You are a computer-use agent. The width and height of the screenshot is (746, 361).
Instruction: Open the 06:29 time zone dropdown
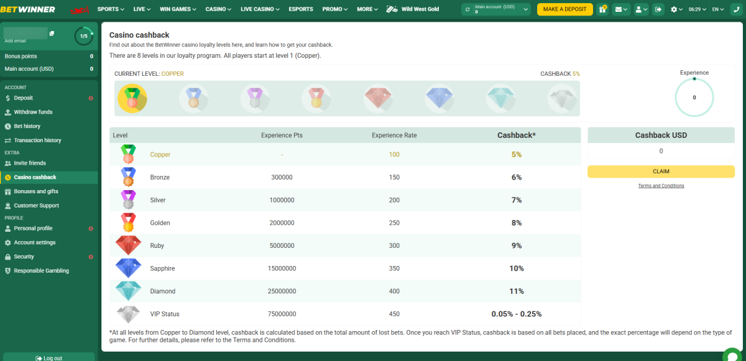tap(698, 9)
